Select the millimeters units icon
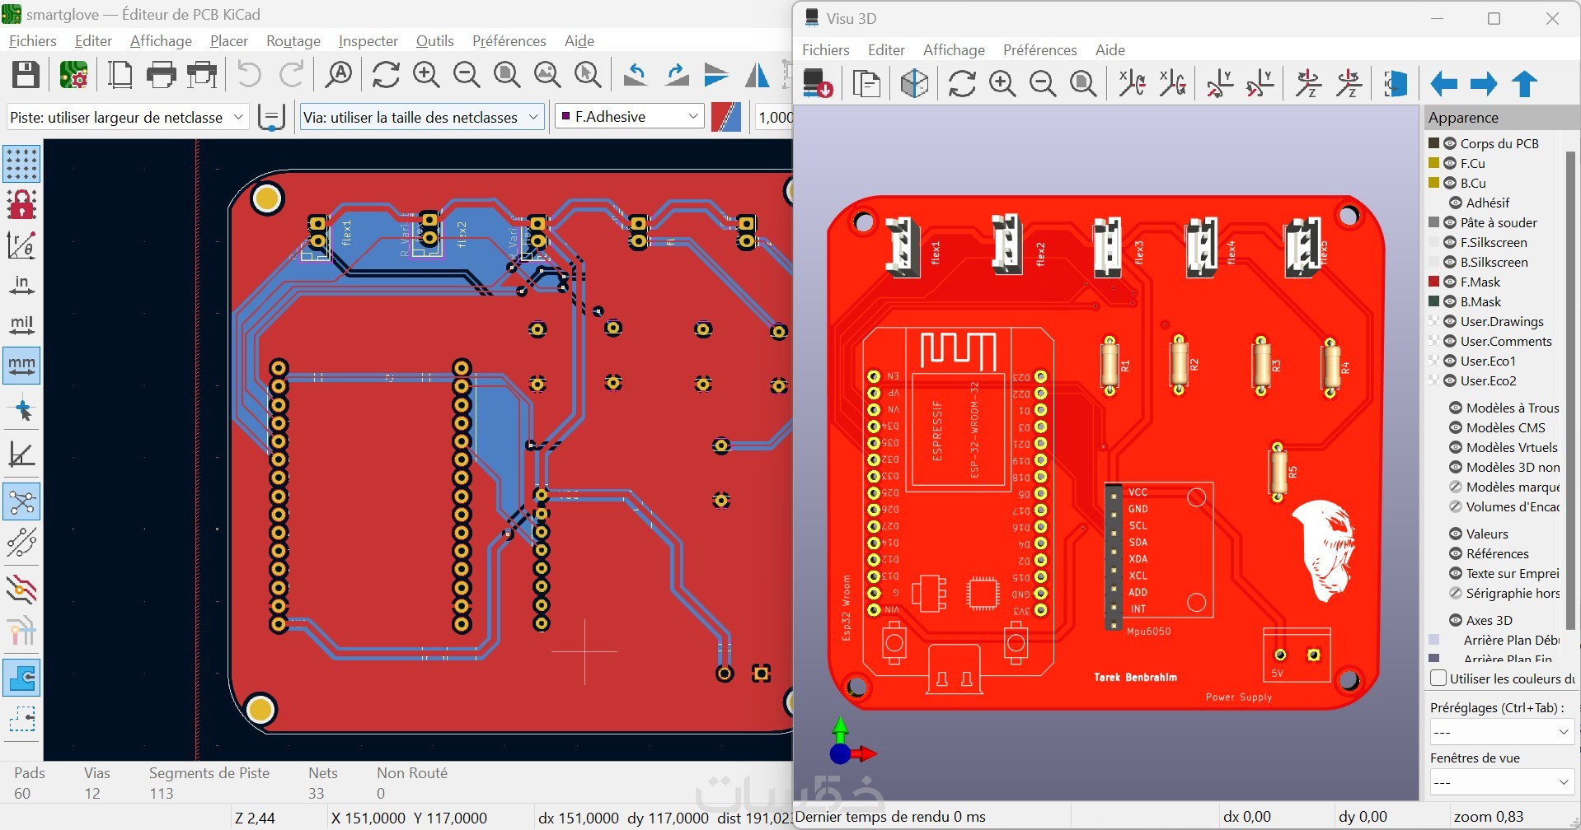This screenshot has height=830, width=1581. (21, 365)
